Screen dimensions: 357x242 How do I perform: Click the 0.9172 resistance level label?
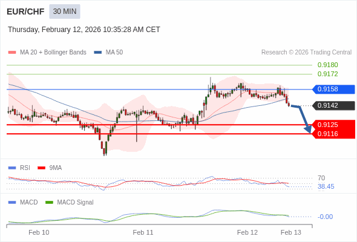327,74
